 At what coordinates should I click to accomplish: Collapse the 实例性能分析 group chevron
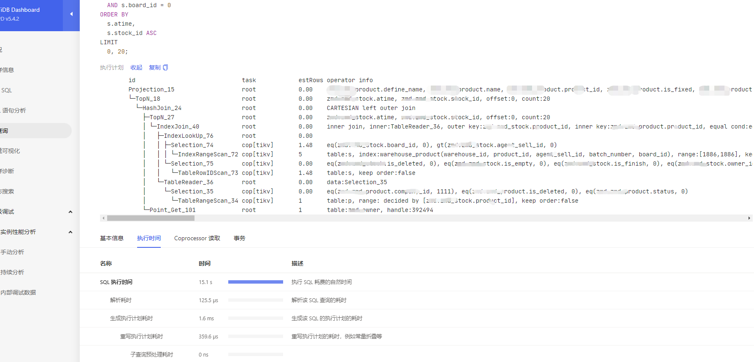pyautogui.click(x=70, y=232)
